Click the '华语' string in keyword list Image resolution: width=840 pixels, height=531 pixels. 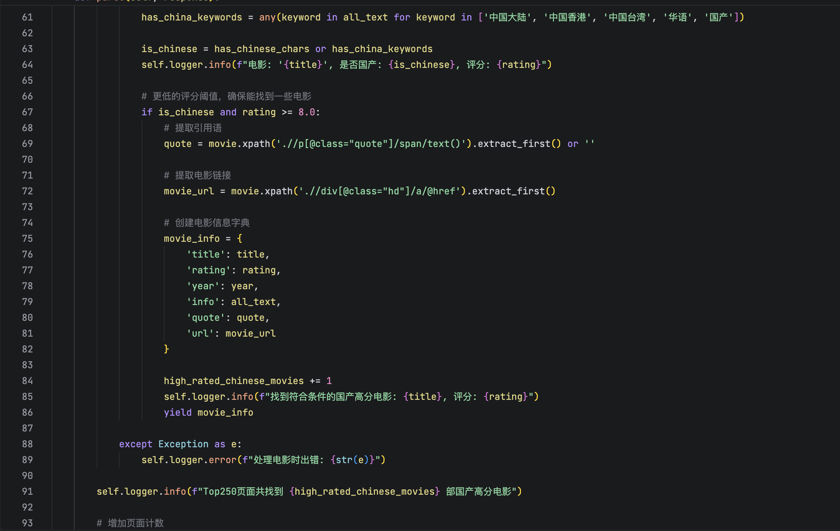click(x=678, y=17)
